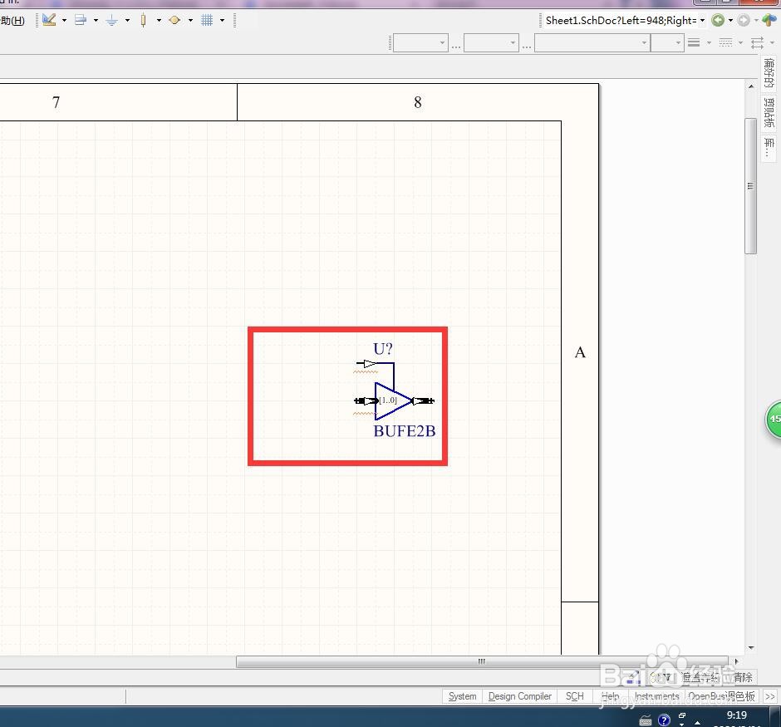The image size is (781, 727).
Task: Click the [1..0] bus label in symbol
Action: pyautogui.click(x=388, y=400)
